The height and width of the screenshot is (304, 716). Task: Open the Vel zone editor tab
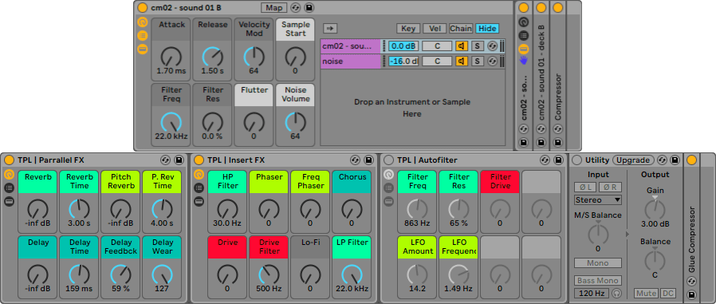click(x=435, y=29)
